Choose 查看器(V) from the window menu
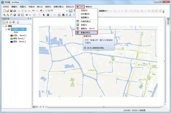This screenshot has height=113, width=171. 87,17
